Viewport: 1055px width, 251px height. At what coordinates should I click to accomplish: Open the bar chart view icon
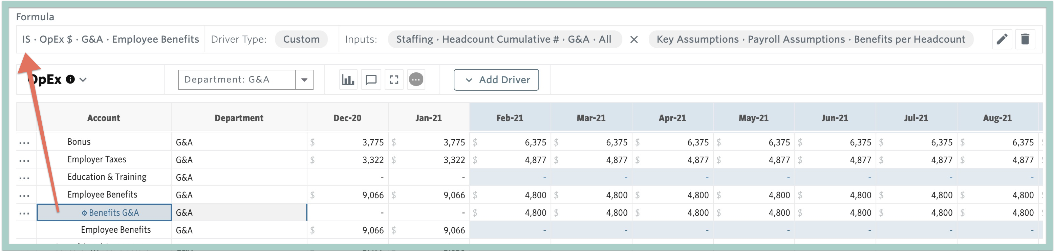point(348,79)
